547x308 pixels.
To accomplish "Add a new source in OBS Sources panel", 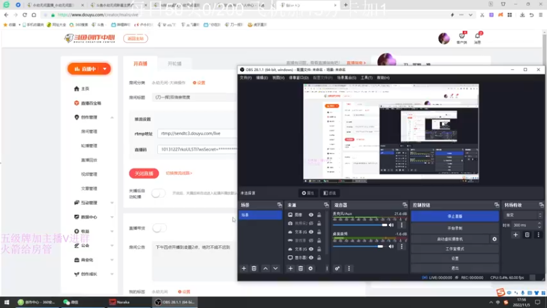I will click(290, 268).
